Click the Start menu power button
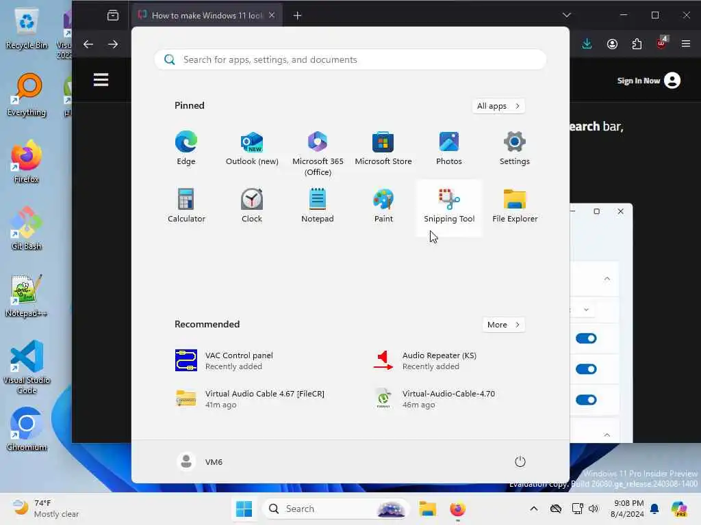This screenshot has width=701, height=525. pyautogui.click(x=520, y=461)
